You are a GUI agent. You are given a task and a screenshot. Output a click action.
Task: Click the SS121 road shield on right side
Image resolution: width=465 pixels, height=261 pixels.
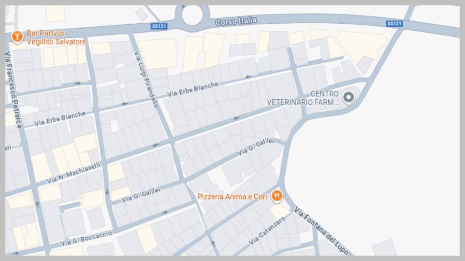395,24
